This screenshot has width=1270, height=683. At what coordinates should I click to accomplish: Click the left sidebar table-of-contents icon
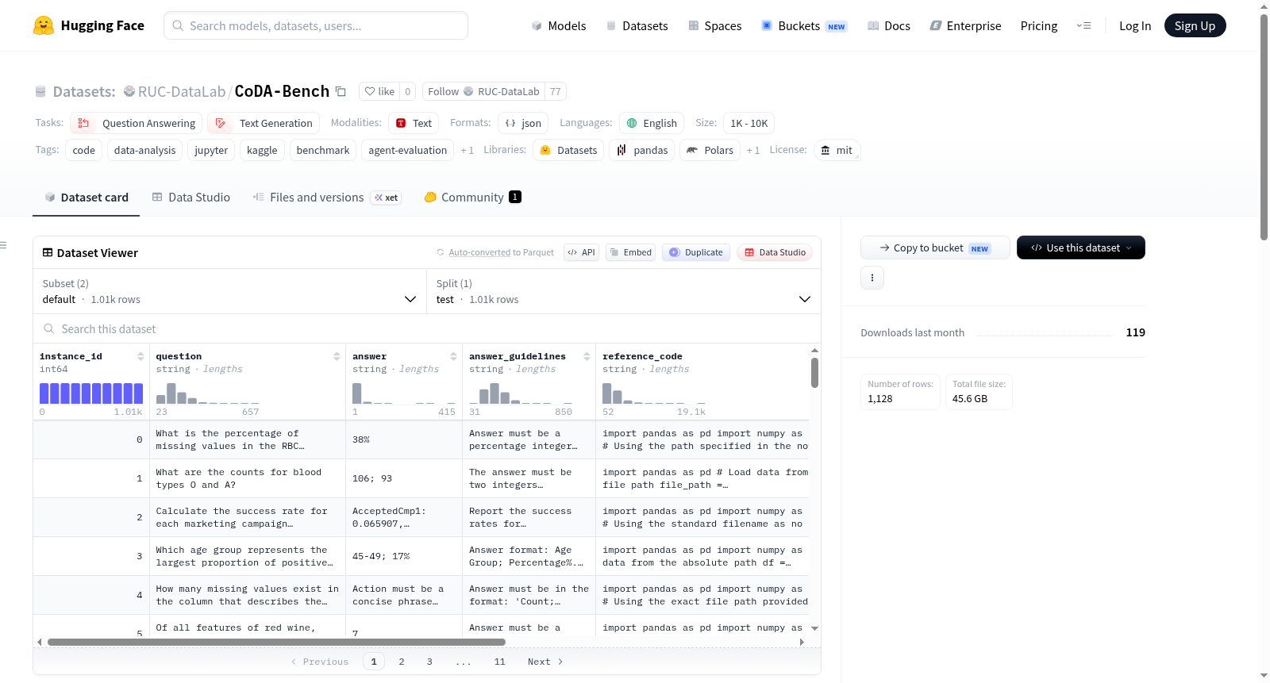(4, 245)
